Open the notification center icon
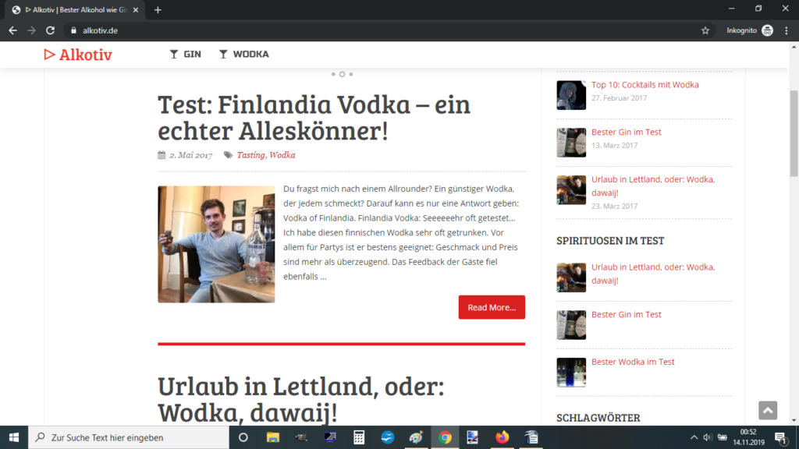799x449 pixels. click(780, 437)
